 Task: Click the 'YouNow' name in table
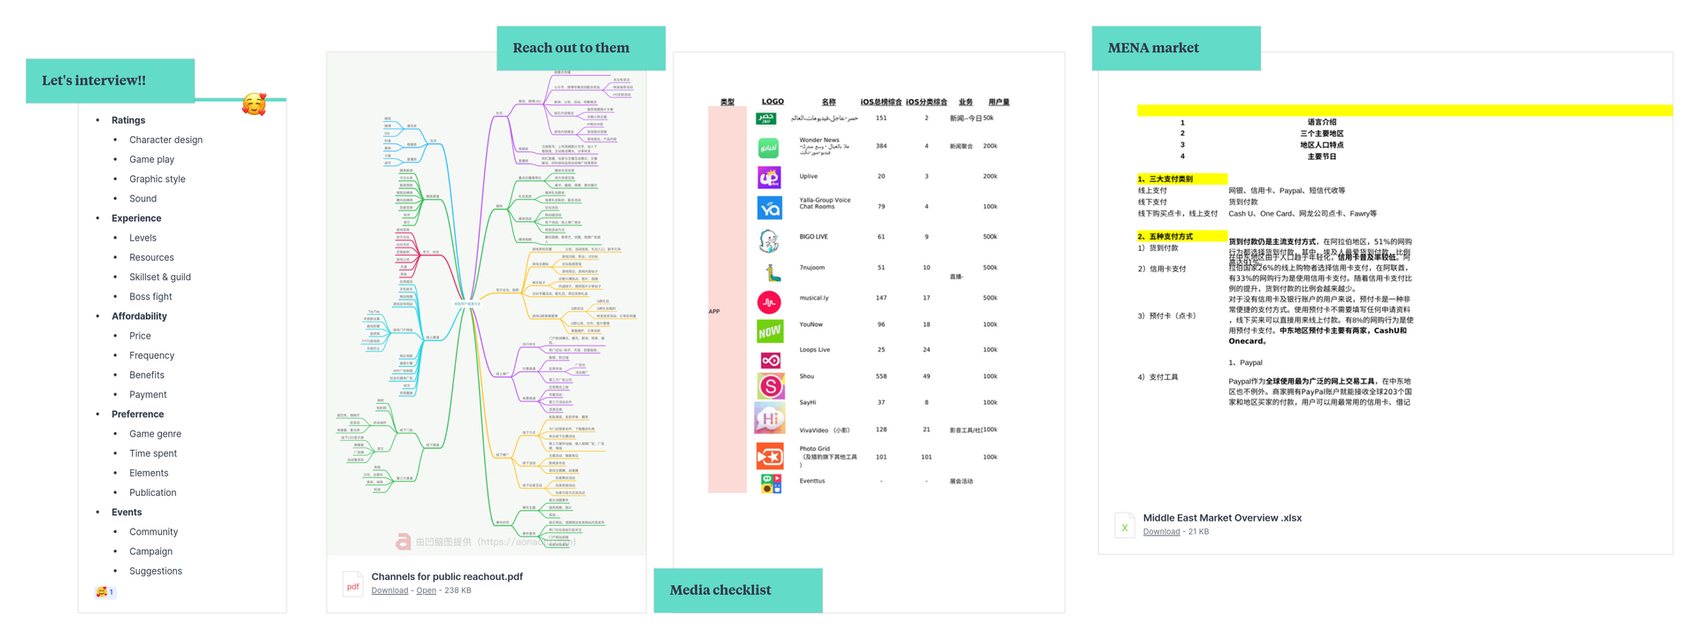[811, 324]
